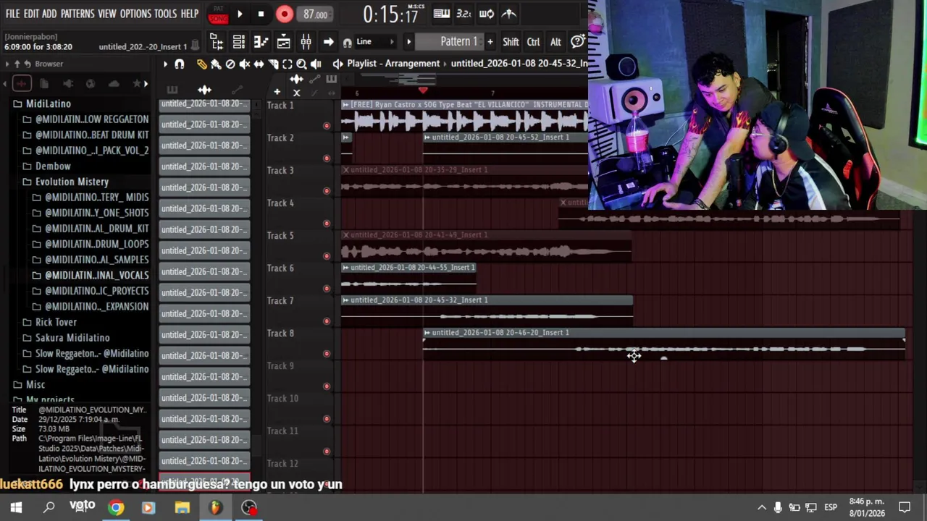Open the Mixer from the toolbar
This screenshot has width=927, height=521.
[306, 42]
